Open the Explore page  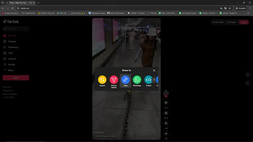(x=10, y=41)
